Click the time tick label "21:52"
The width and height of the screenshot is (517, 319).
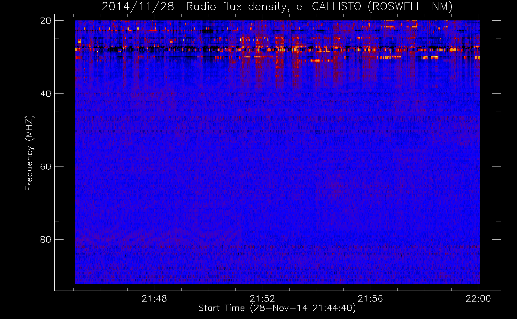click(x=263, y=299)
